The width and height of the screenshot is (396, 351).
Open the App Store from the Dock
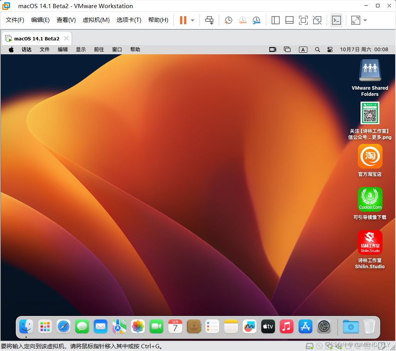click(305, 326)
